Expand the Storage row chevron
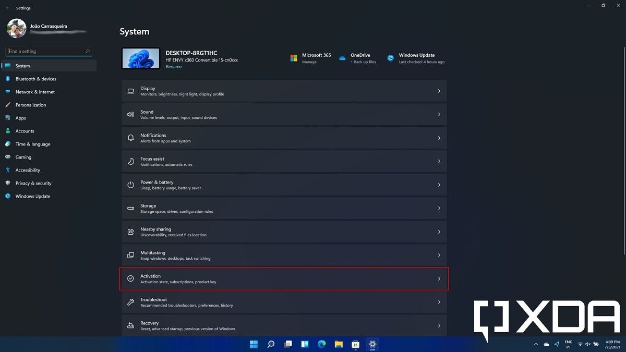This screenshot has width=626, height=352. [x=439, y=209]
